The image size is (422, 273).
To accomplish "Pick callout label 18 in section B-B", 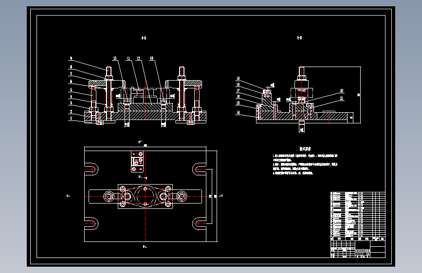I will [x=238, y=85].
